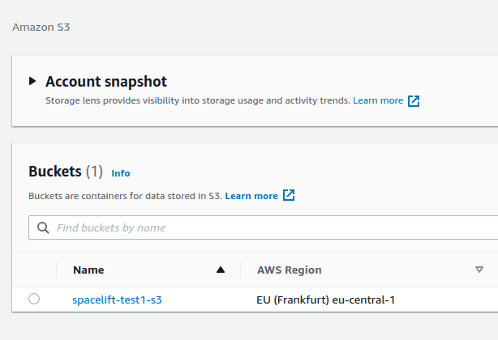The width and height of the screenshot is (498, 340).
Task: Click the AWS Region column header
Action: point(289,270)
